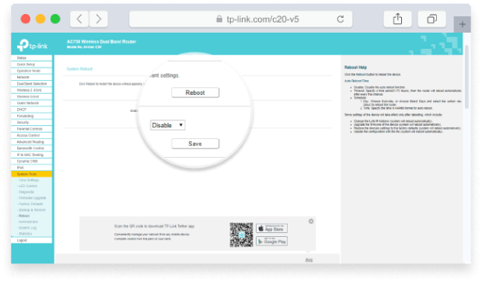Open the Wireless 2.4GHz menu item
Image resolution: width=482 pixels, height=282 pixels.
pyautogui.click(x=32, y=90)
